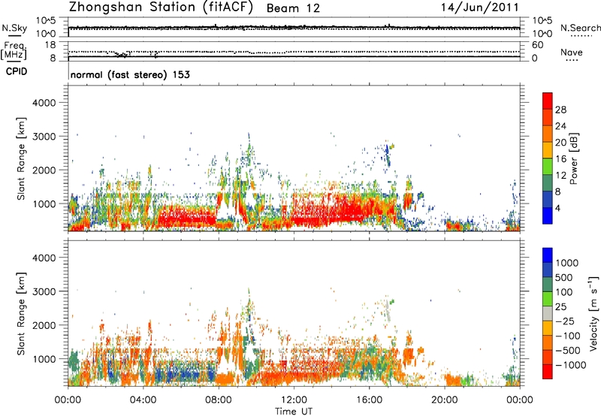Screen dimensions: 601x416
Task: Click the "3000" tick in the power panel
Action: click(x=44, y=137)
